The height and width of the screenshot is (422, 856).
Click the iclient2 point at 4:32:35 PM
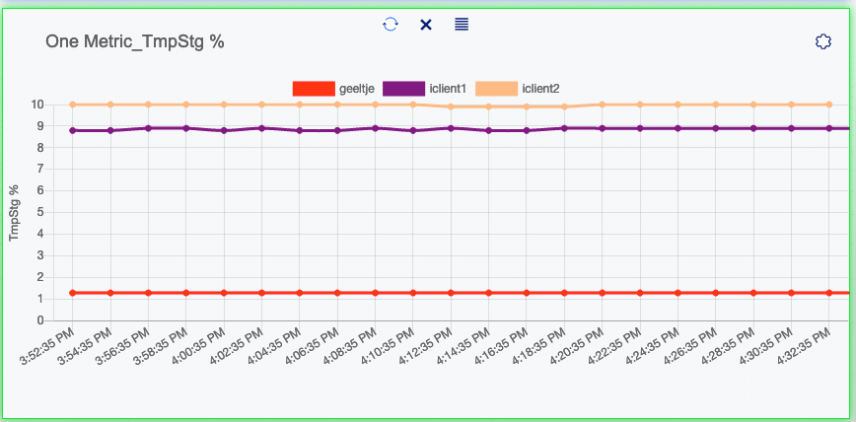[x=829, y=105]
